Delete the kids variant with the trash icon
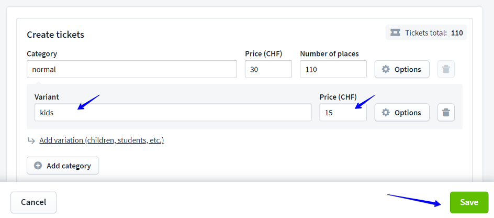The height and width of the screenshot is (218, 494). coord(446,113)
